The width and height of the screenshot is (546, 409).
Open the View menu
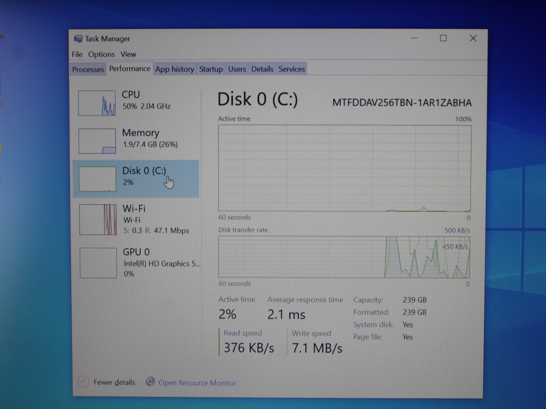pyautogui.click(x=128, y=54)
